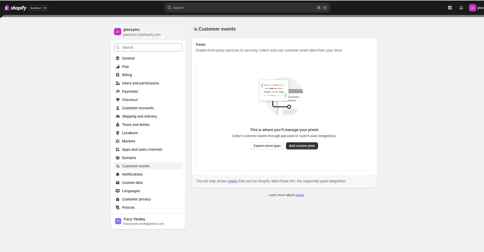Select Languages settings
This screenshot has height=252, width=484.
[x=148, y=191]
